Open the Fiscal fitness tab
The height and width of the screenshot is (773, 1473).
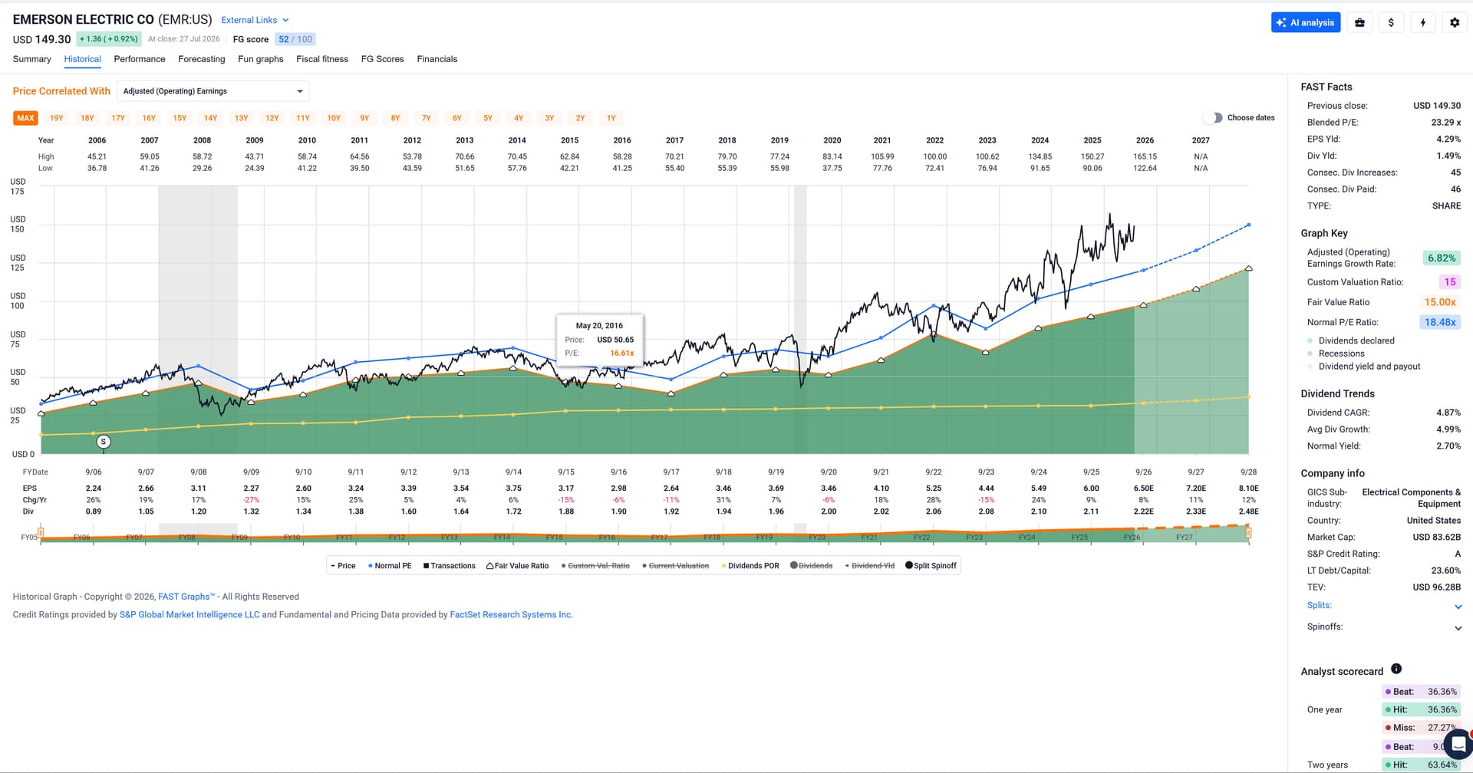[322, 59]
